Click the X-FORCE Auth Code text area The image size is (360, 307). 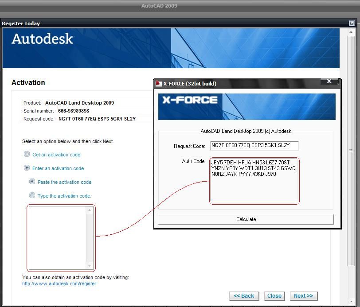click(254, 180)
